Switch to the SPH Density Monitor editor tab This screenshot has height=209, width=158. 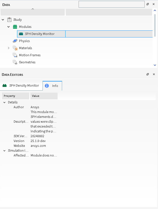tap(21, 85)
